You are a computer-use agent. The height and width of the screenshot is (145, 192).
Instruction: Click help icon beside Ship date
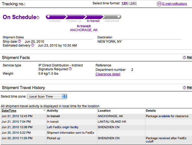(x=20, y=41)
